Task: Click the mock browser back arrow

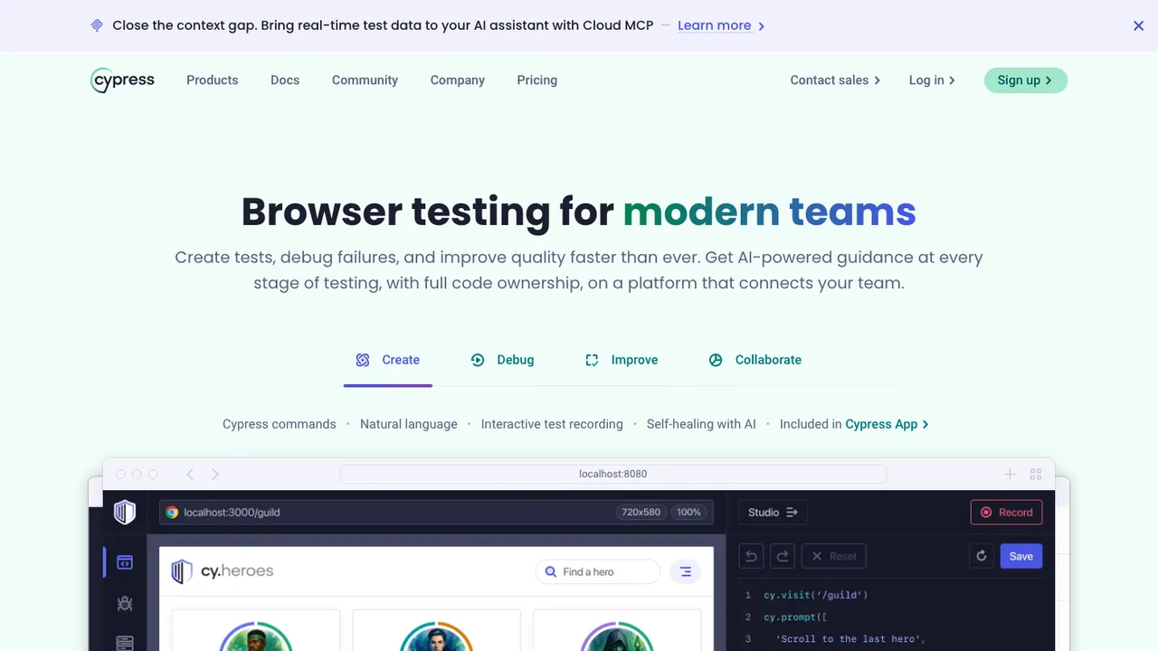Action: click(190, 474)
